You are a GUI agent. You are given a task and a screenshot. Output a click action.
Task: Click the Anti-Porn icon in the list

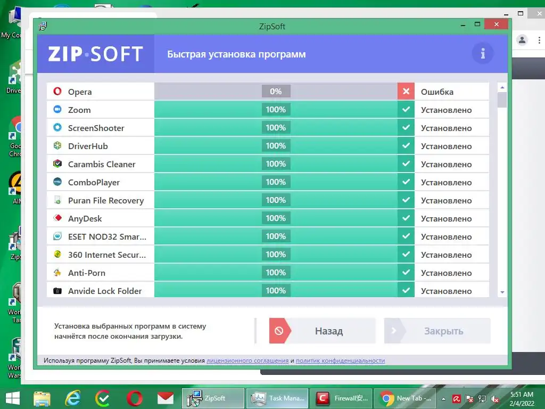pyautogui.click(x=57, y=272)
